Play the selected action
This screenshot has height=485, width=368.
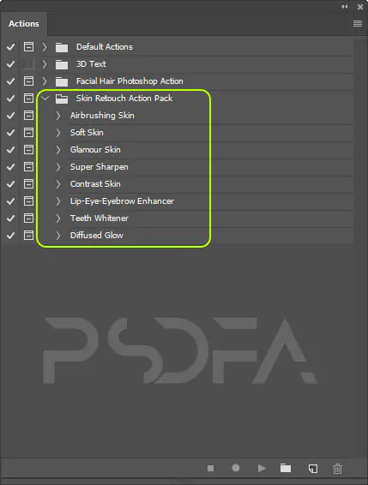click(x=262, y=469)
